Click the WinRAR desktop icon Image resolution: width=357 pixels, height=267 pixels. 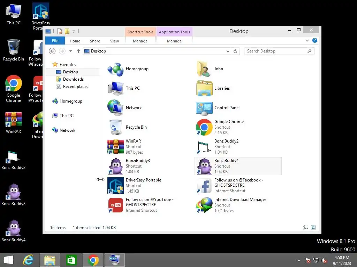point(14,122)
